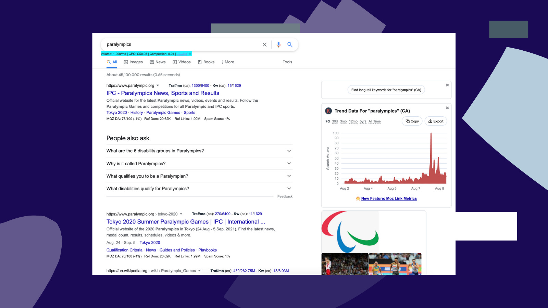
Task: Clear the search box with the X icon
Action: 264,44
